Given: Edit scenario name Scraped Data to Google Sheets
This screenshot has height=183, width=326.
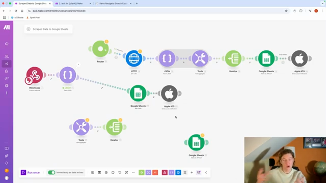Looking at the screenshot, I should point(50,29).
